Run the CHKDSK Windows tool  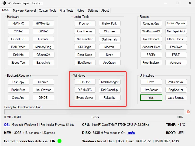click(x=85, y=82)
